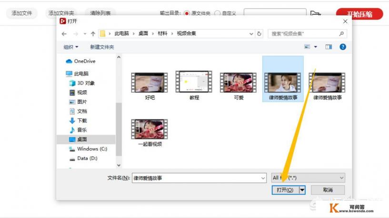The width and height of the screenshot is (389, 218).
Task: Select the 好吧 video file
Action: pyautogui.click(x=150, y=86)
